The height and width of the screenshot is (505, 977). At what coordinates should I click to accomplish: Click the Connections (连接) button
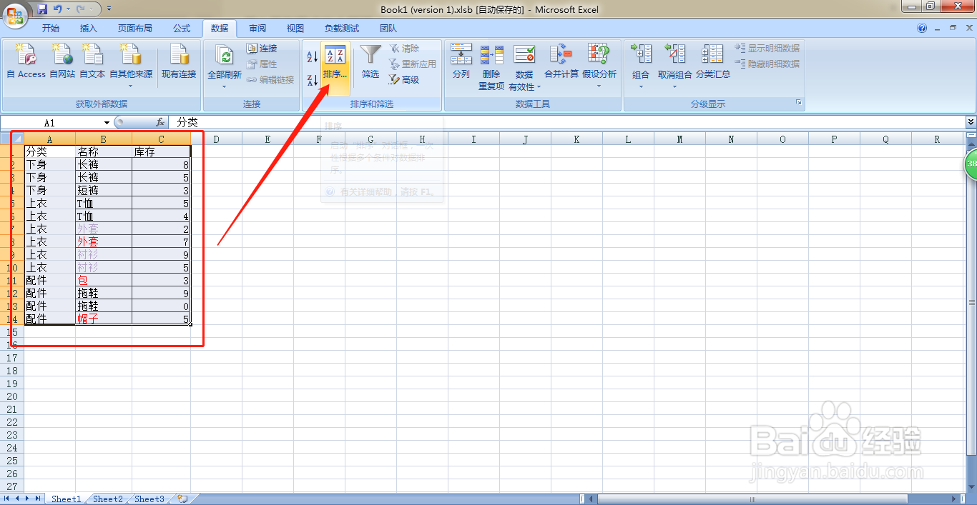point(262,49)
